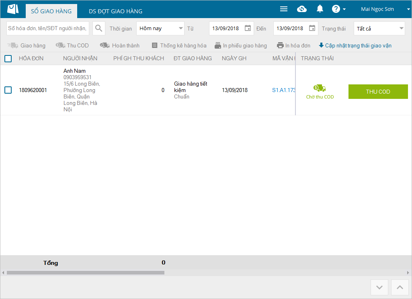Switch to DS ĐỢT GIAO HÀNG tab
This screenshot has height=299, width=412.
click(x=116, y=11)
